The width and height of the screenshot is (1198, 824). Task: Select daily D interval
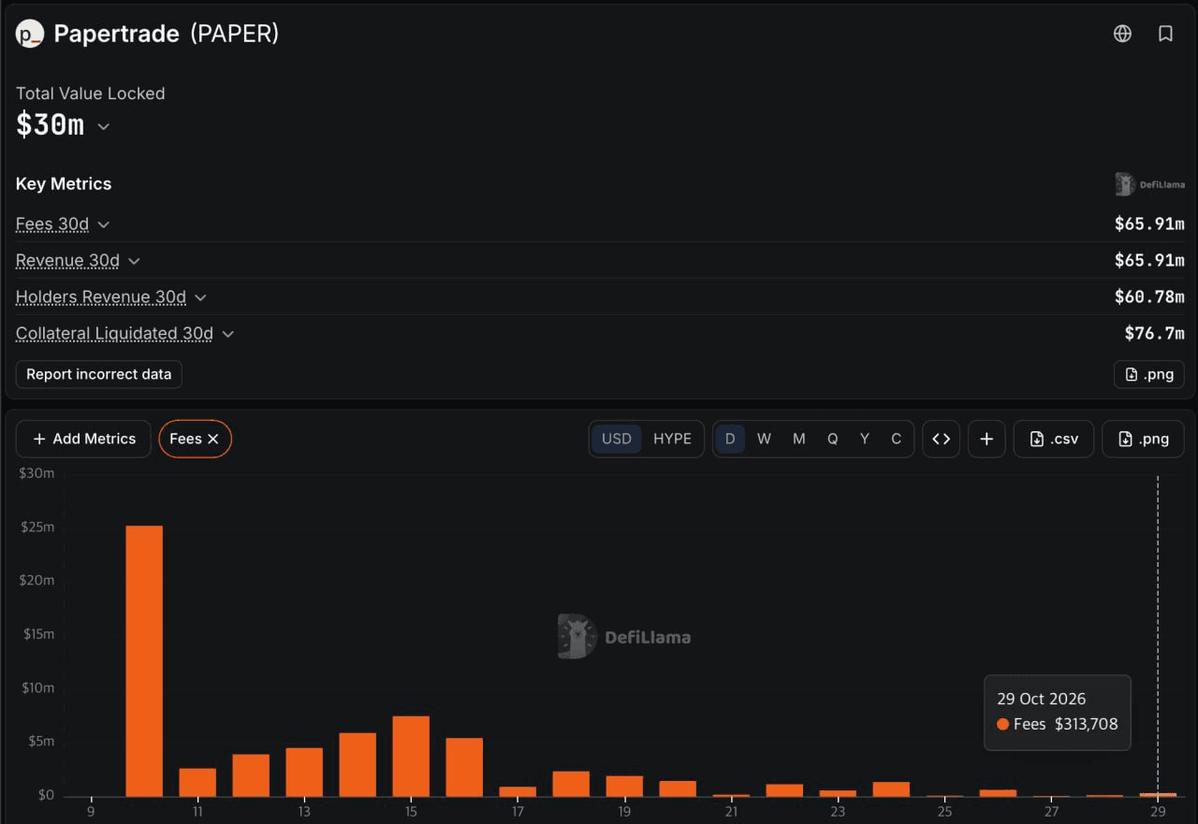pyautogui.click(x=730, y=439)
